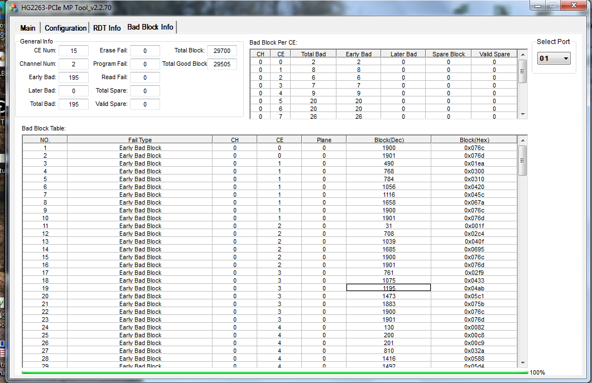Click the Spare Block column header
Viewport: 592px width, 383px height.
pos(449,54)
